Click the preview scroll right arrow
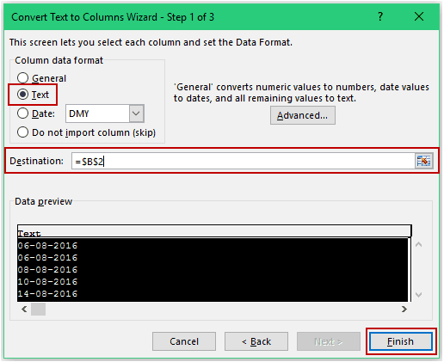 (404, 309)
